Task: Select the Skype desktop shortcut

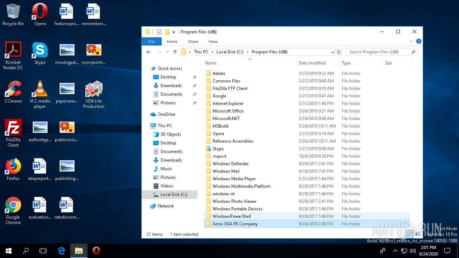Action: point(40,53)
